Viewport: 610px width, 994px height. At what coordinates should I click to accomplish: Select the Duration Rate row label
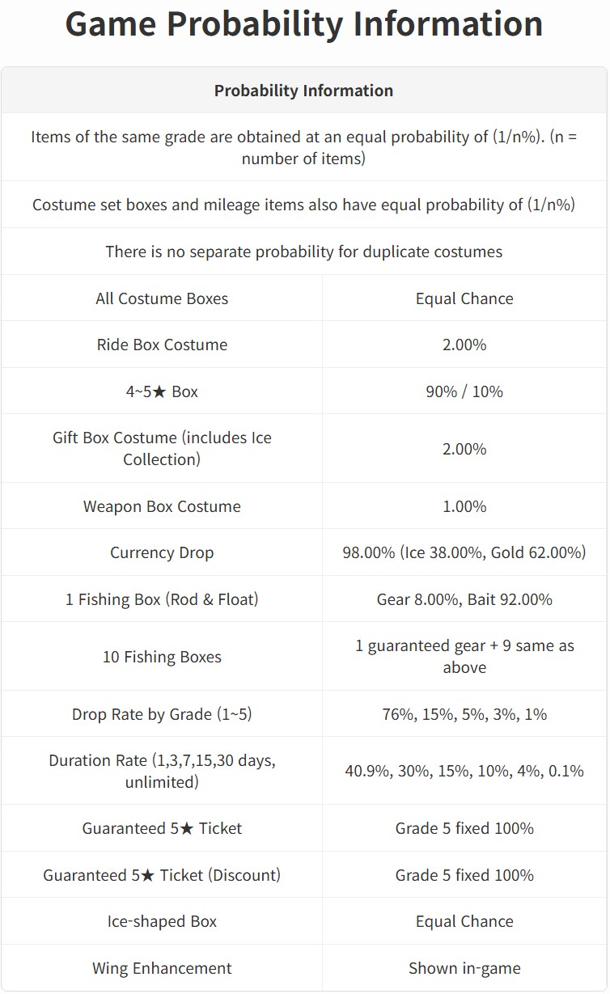pyautogui.click(x=162, y=771)
